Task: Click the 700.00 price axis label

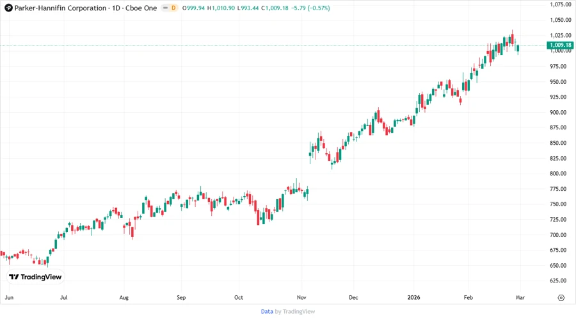Action: pyautogui.click(x=558, y=234)
